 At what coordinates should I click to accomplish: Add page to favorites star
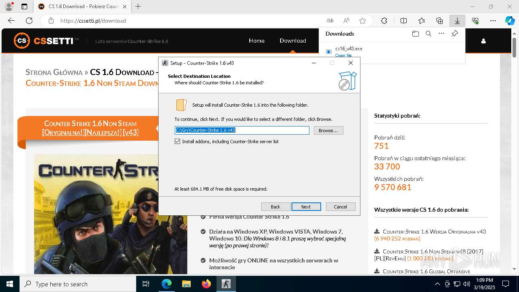click(362, 21)
